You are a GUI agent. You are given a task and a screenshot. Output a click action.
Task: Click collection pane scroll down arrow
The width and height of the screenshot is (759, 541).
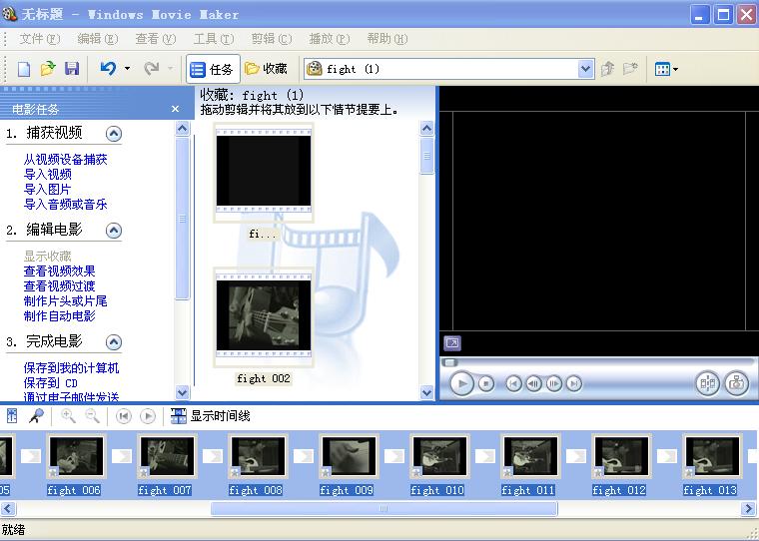click(x=426, y=392)
